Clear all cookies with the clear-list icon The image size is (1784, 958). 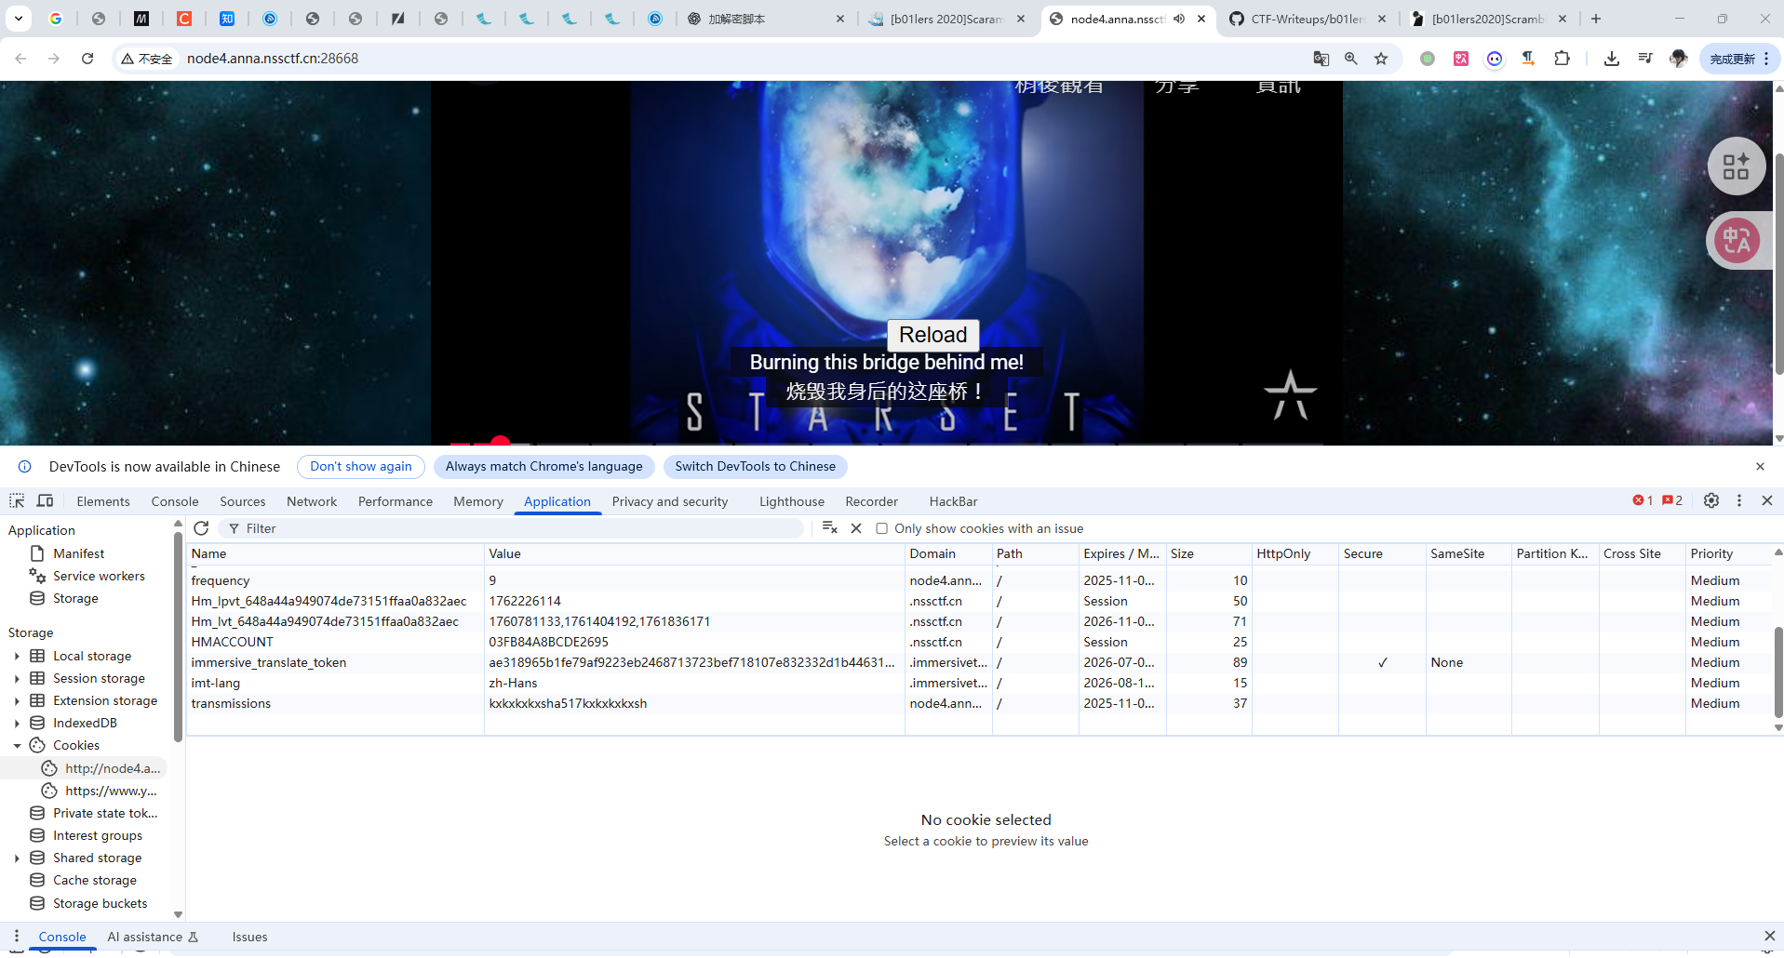830,528
